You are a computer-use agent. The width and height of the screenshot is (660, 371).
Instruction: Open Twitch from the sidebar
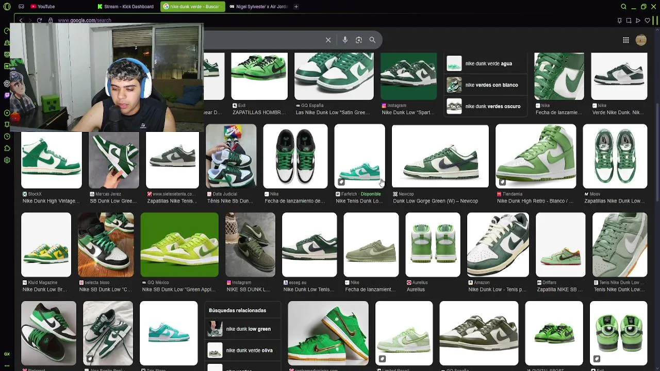(7, 95)
